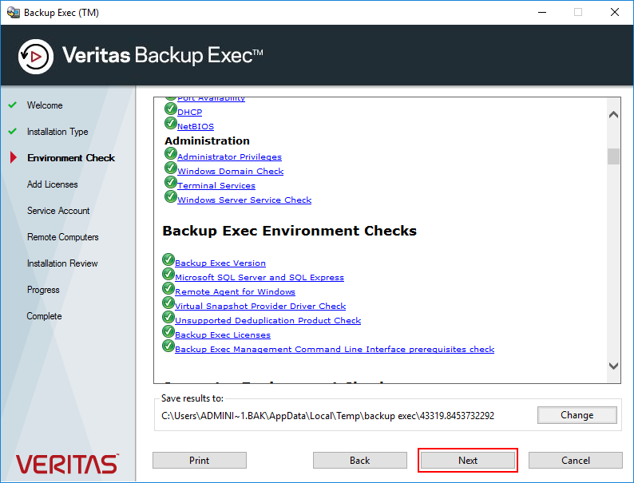Open the Backup Exec Licenses link
Screen dimensions: 634x483
point(223,335)
